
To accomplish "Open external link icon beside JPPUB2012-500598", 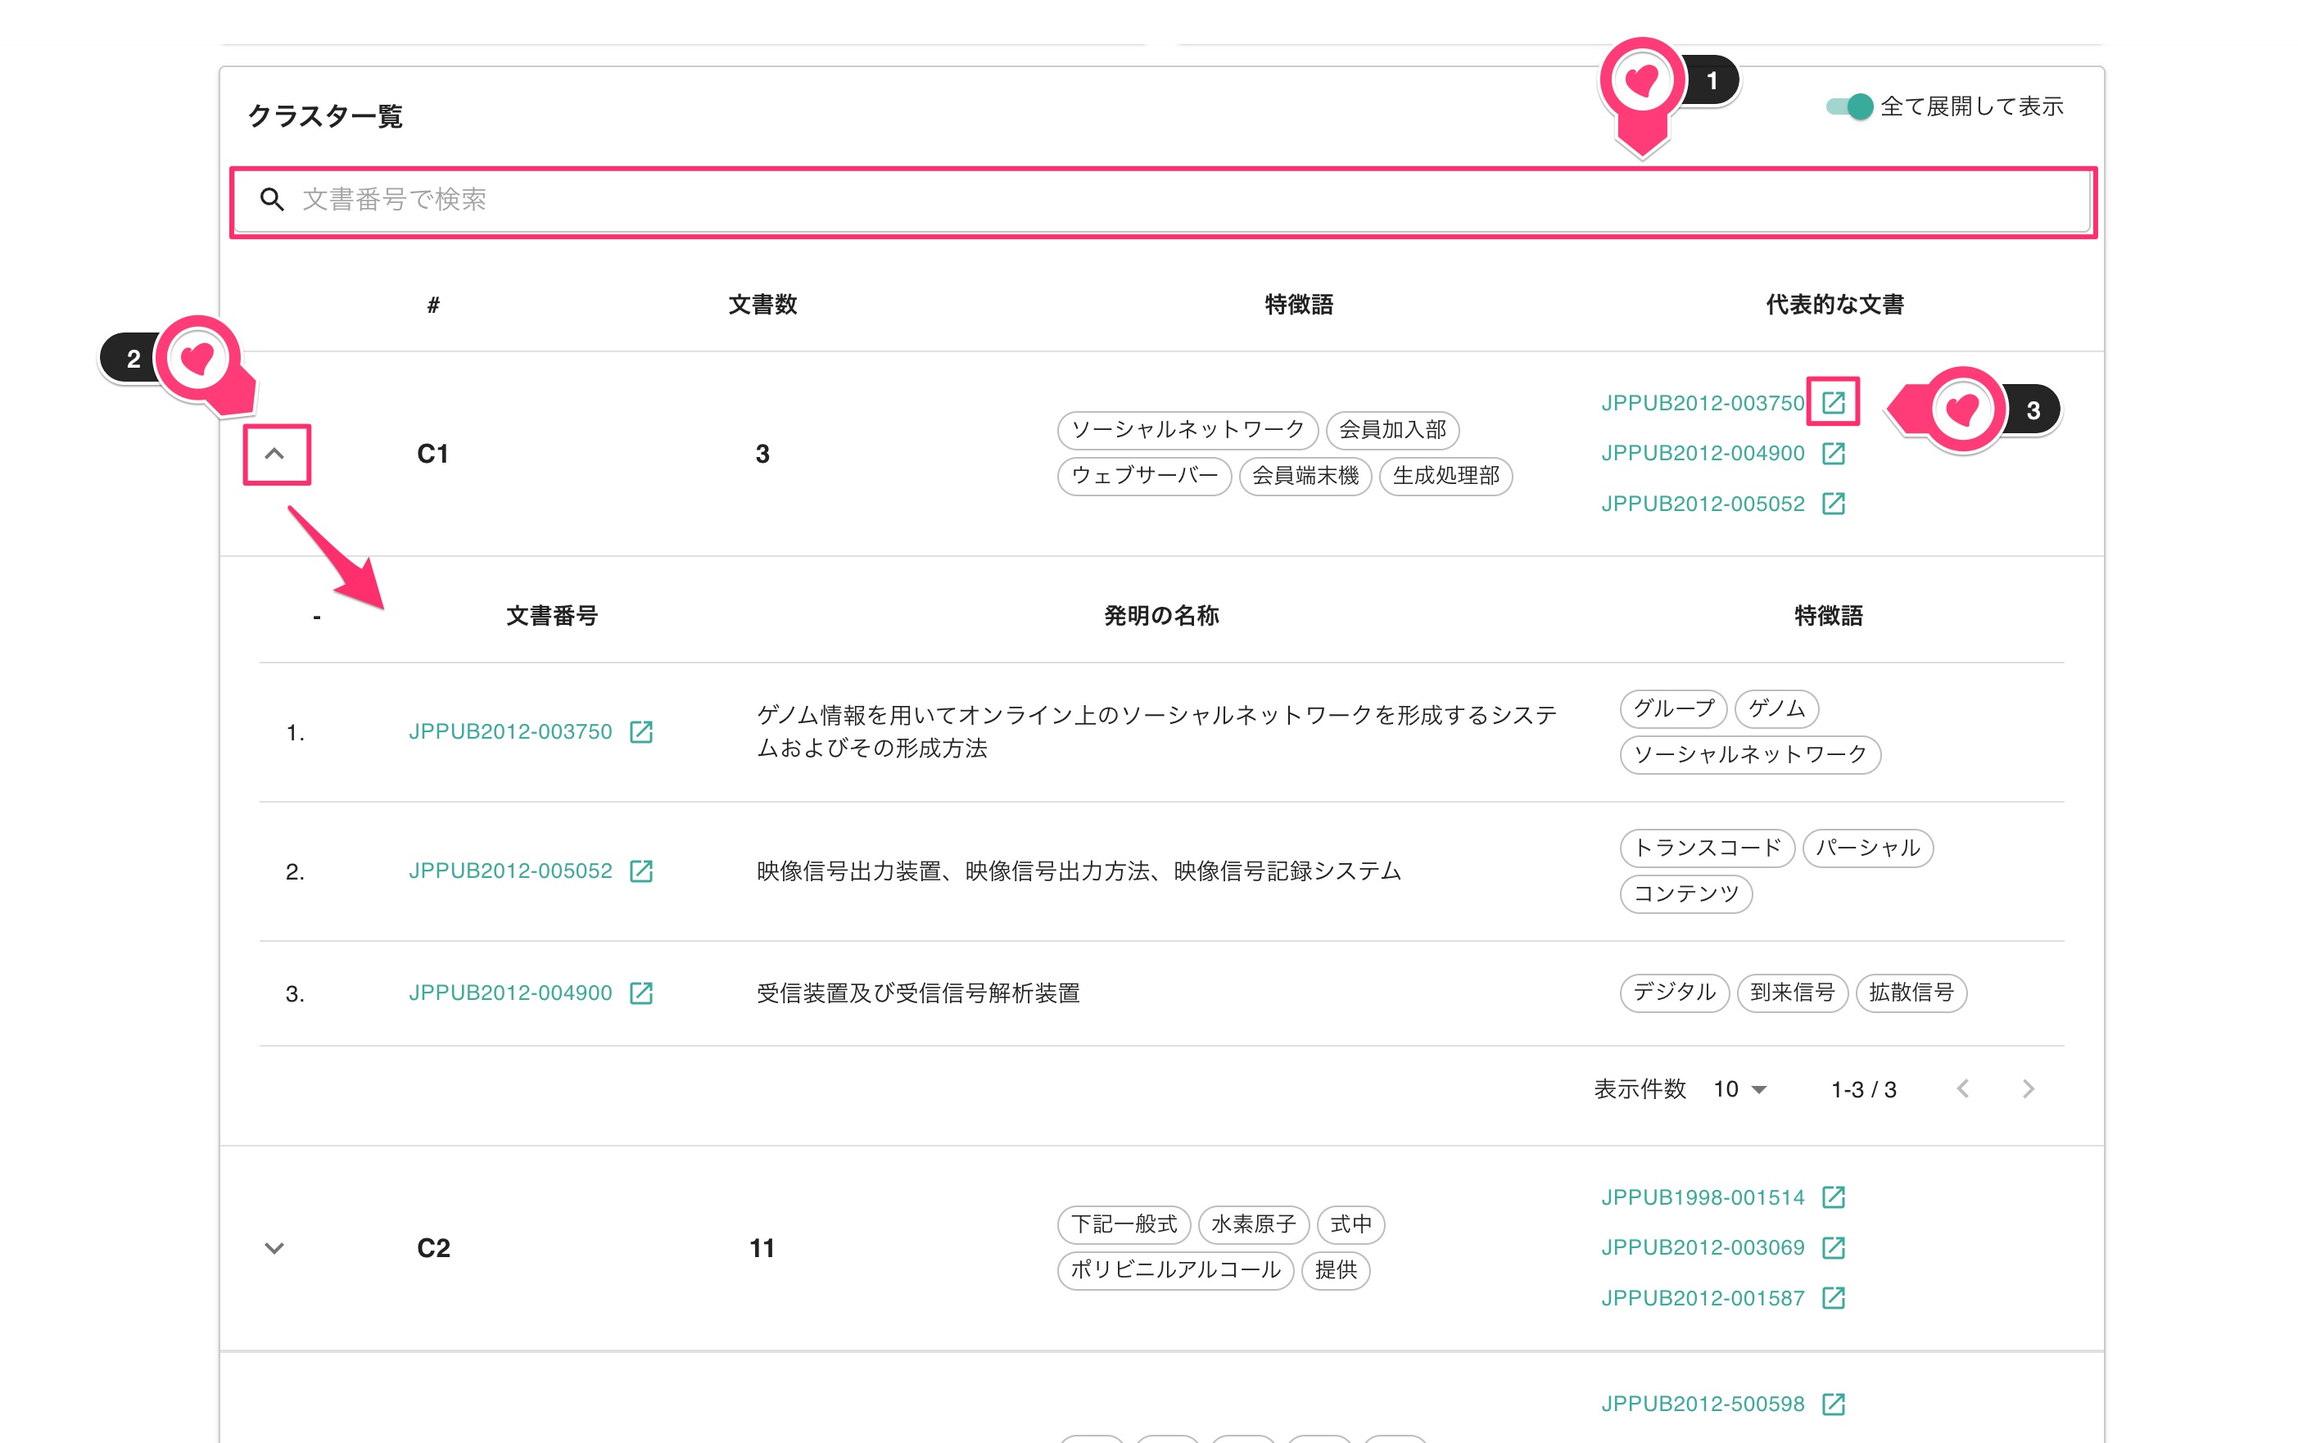I will (1832, 1404).
